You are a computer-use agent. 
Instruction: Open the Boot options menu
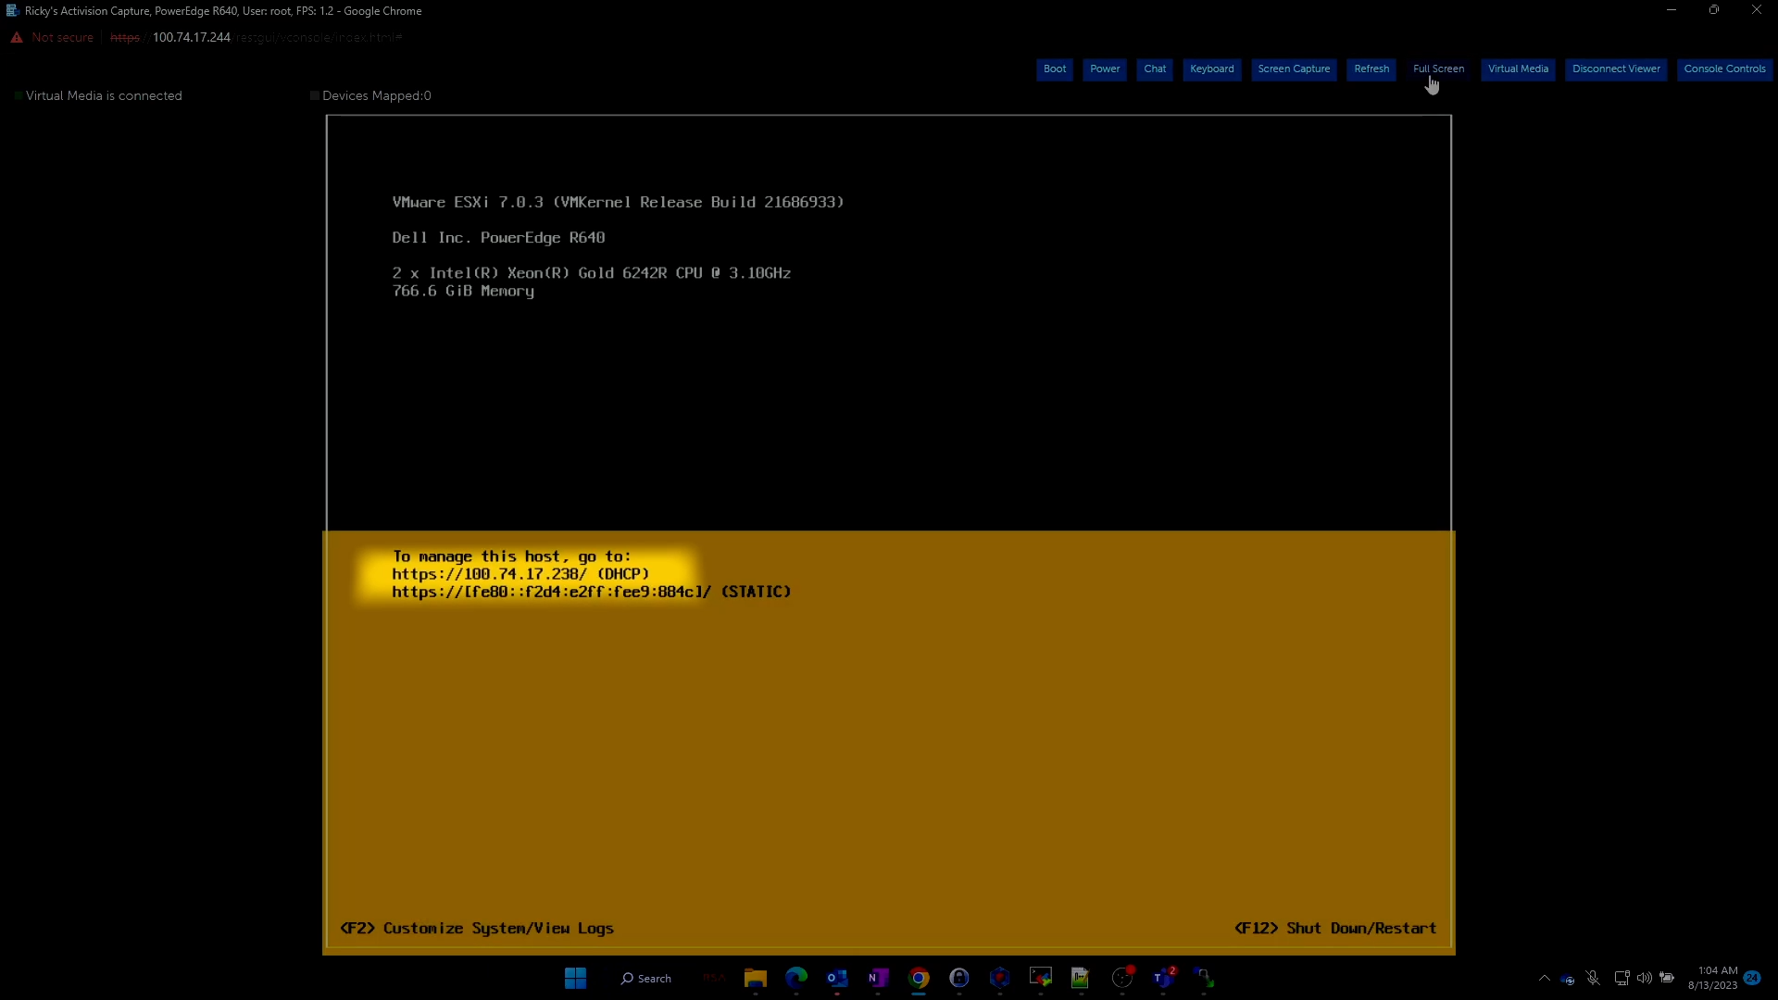click(1055, 69)
